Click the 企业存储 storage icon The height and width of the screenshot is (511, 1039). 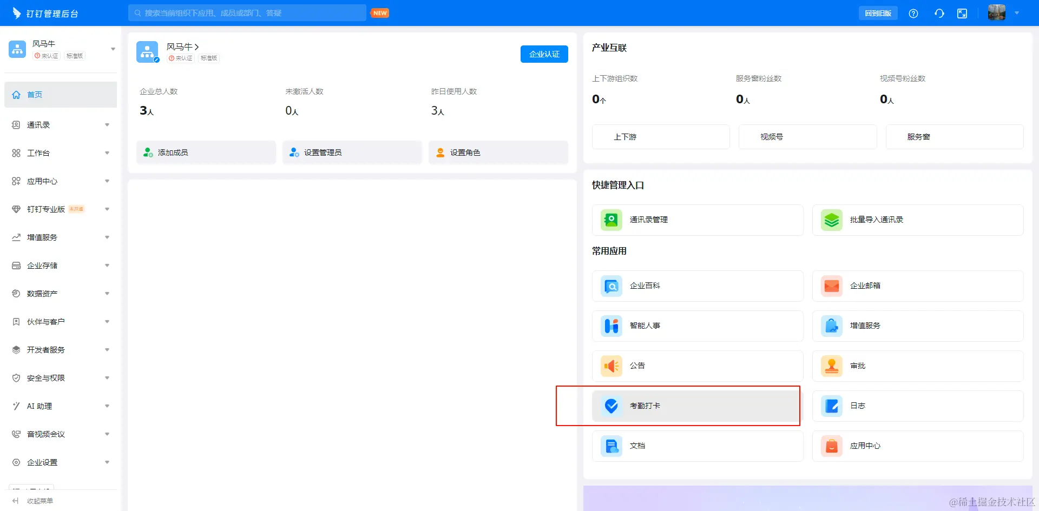(x=16, y=266)
